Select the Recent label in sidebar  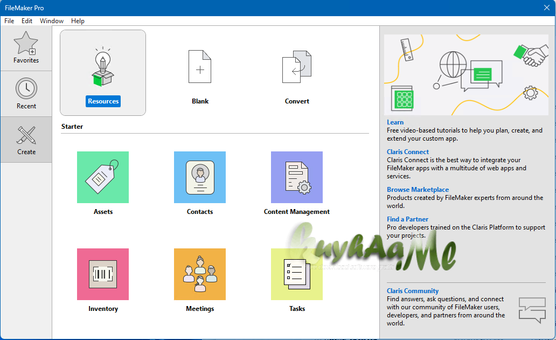(26, 106)
